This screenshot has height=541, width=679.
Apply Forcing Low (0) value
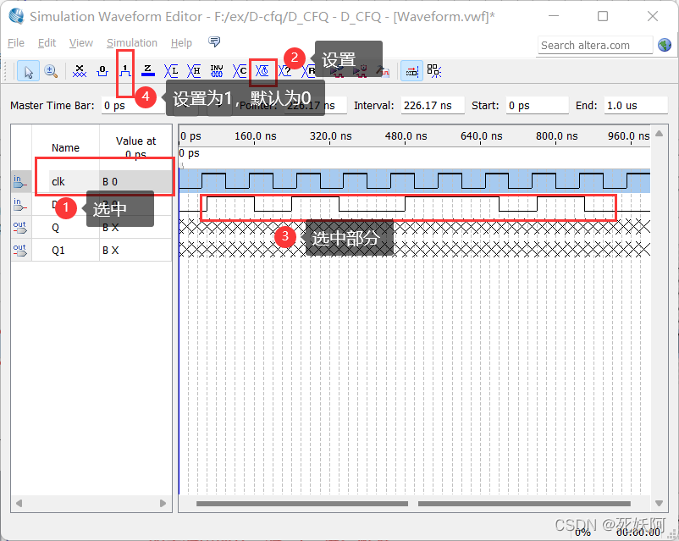tap(102, 71)
